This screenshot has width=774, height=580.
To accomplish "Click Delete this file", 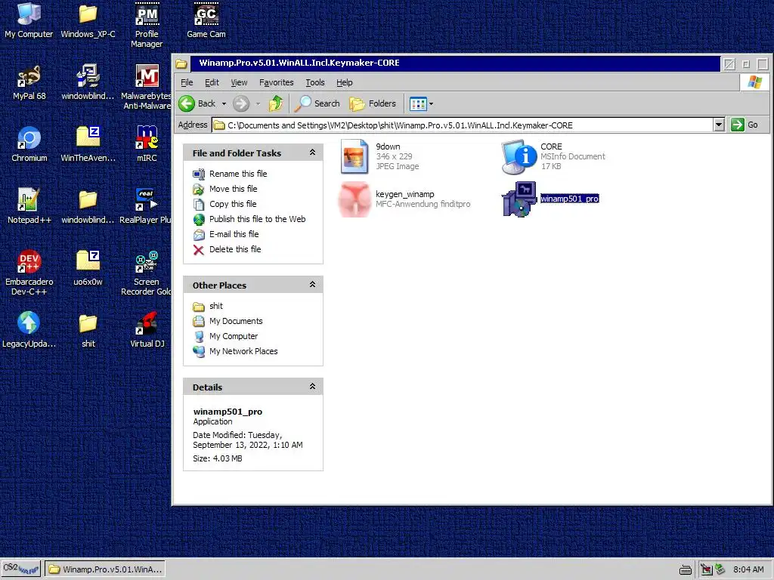I will tap(228, 249).
